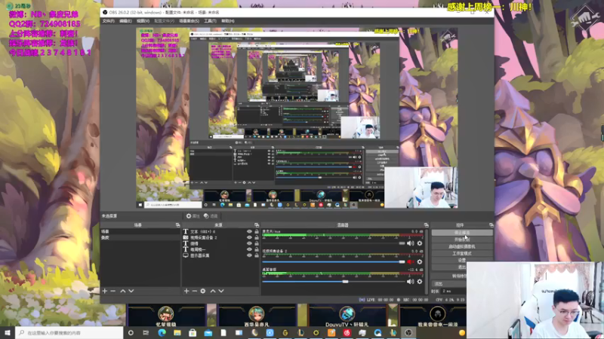Select the first scene in scenes list

pos(140,232)
